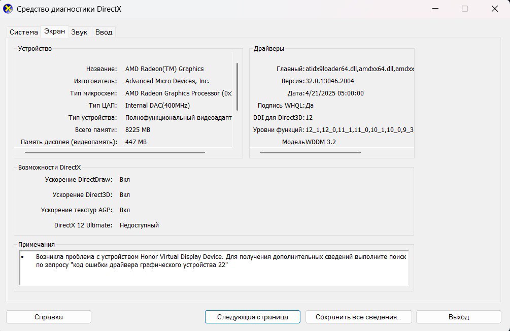This screenshot has height=331, width=510.
Task: Click the Advanced Micro Devices, Inc. value
Action: click(167, 81)
